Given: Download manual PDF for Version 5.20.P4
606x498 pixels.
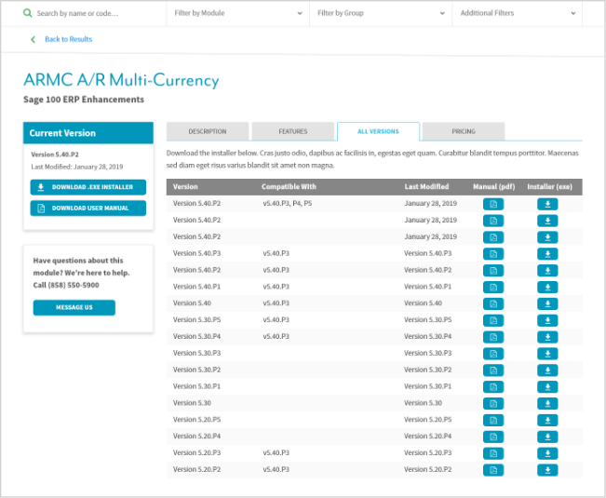Looking at the screenshot, I should [493, 437].
